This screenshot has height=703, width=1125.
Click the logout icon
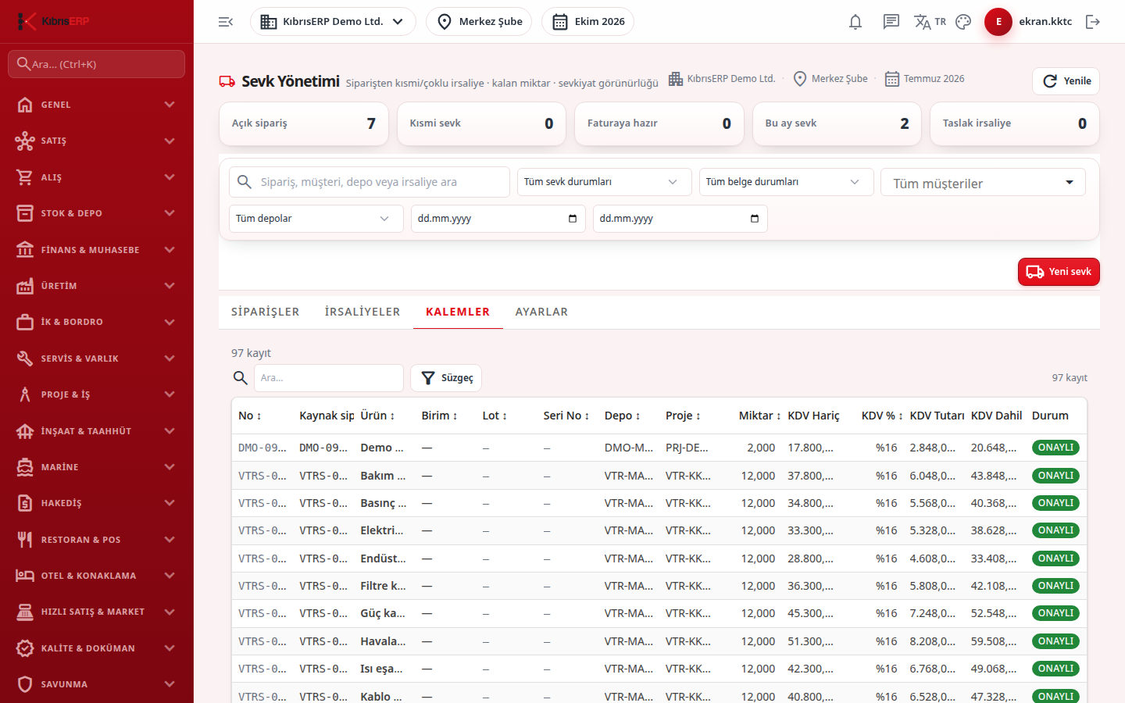[1093, 22]
